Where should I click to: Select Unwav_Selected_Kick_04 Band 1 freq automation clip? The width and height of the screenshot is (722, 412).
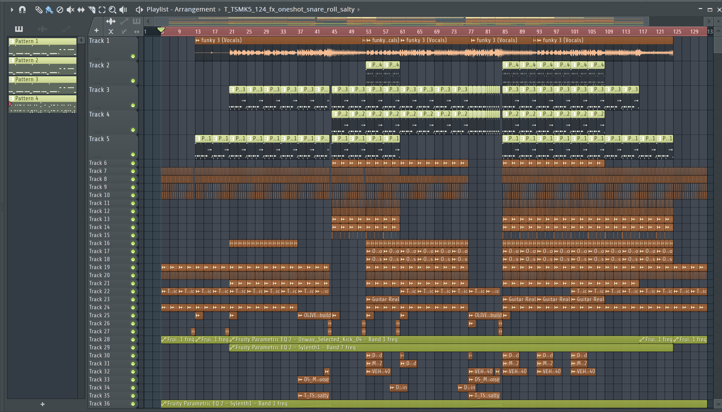pos(434,340)
